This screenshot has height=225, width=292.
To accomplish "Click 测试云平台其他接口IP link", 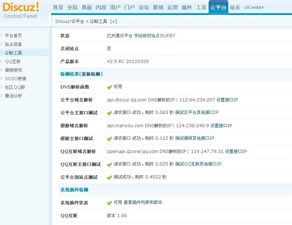I will coord(197,112).
